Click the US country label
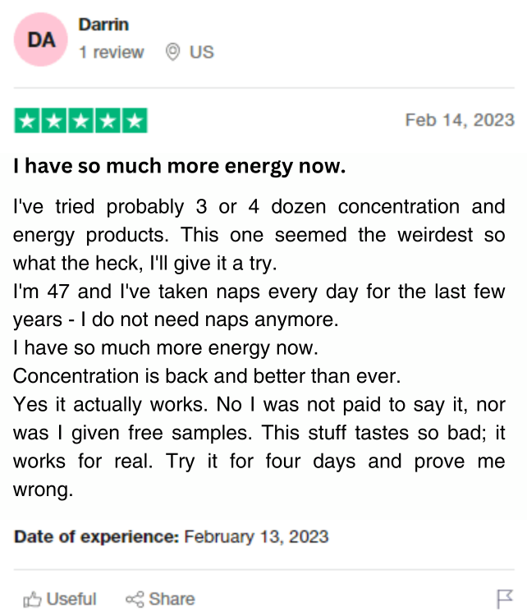This screenshot has width=527, height=616. click(x=201, y=53)
